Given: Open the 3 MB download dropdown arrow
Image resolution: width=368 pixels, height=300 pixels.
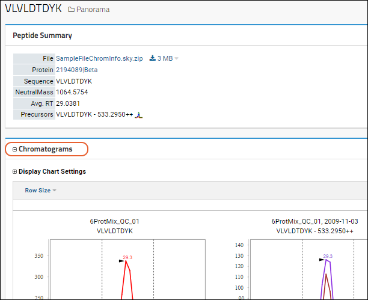Looking at the screenshot, I should 177,58.
